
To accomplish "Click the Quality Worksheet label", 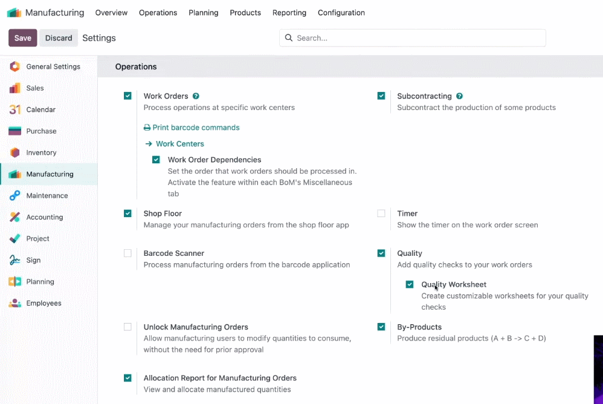I will pyautogui.click(x=454, y=284).
